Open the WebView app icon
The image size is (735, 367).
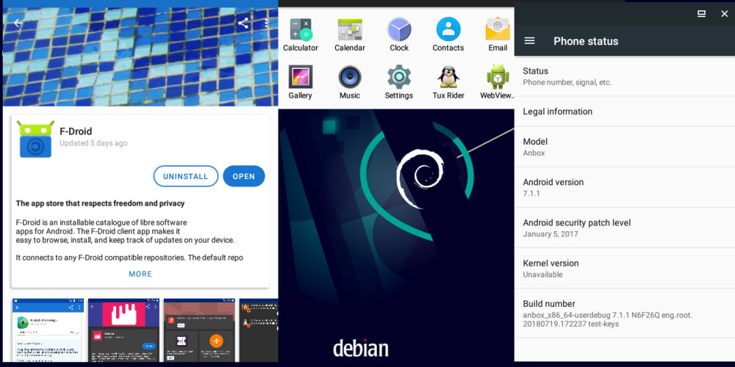point(498,82)
